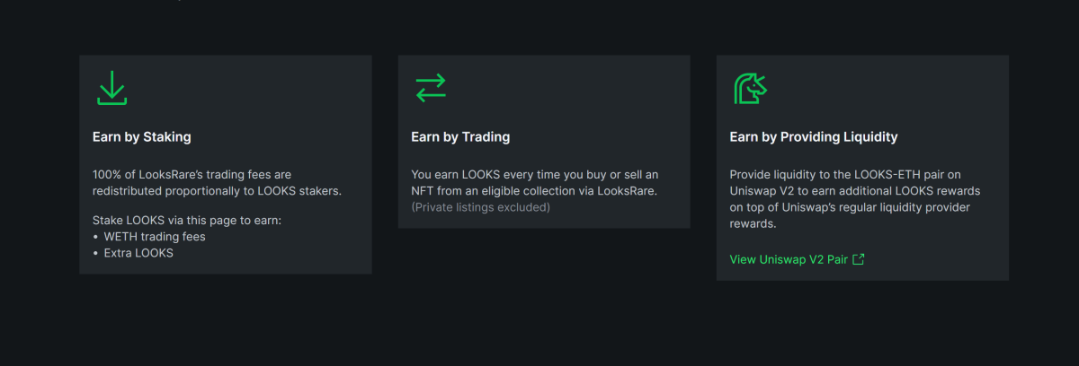This screenshot has height=366, width=1079.
Task: Open the View Uniswap V2 Pair link
Action: [797, 259]
